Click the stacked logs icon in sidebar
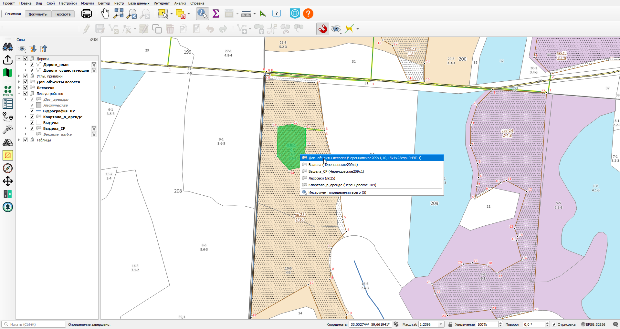This screenshot has height=329, width=620. [x=8, y=142]
